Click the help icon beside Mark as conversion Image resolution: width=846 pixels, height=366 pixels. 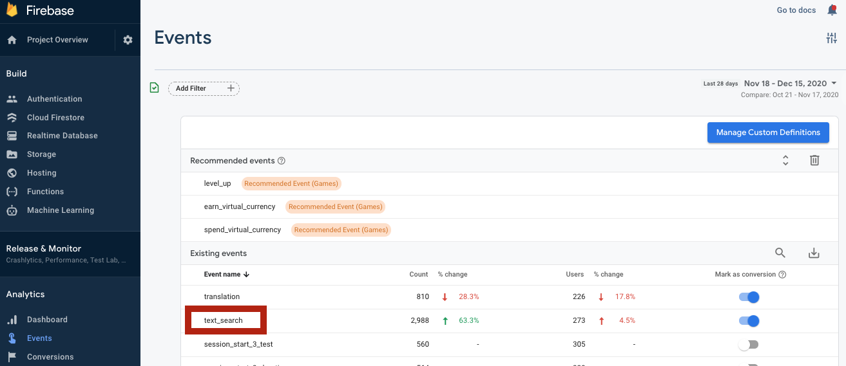782,275
